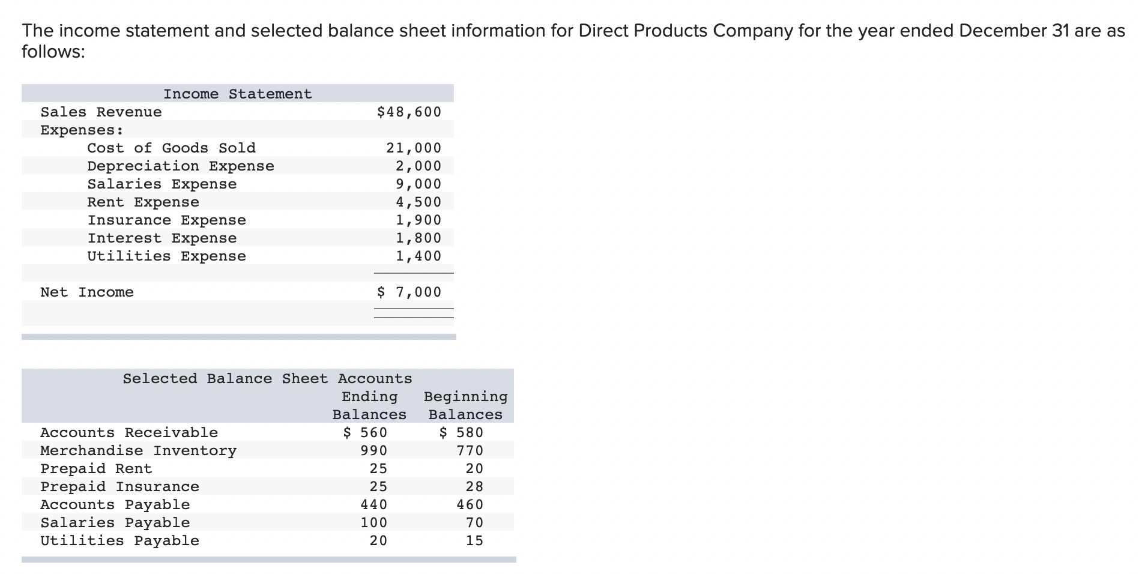The height and width of the screenshot is (574, 1142).
Task: Select the Depreciation Expense value 2,000
Action: [419, 166]
